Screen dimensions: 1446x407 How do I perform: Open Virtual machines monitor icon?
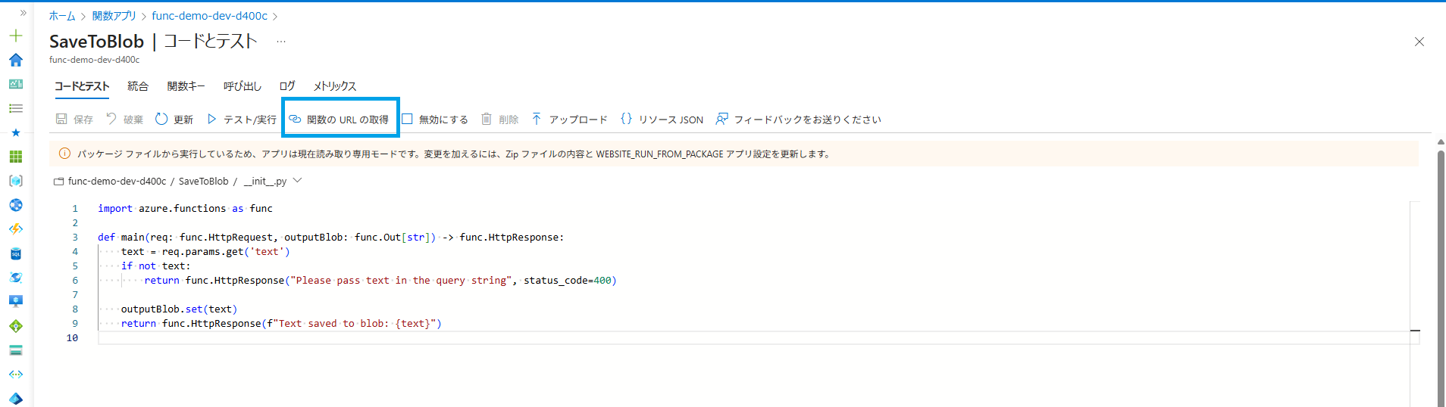click(16, 302)
